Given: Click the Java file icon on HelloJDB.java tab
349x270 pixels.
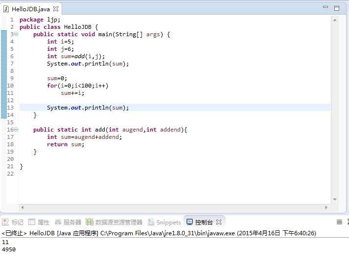Looking at the screenshot, I should tap(6, 9).
